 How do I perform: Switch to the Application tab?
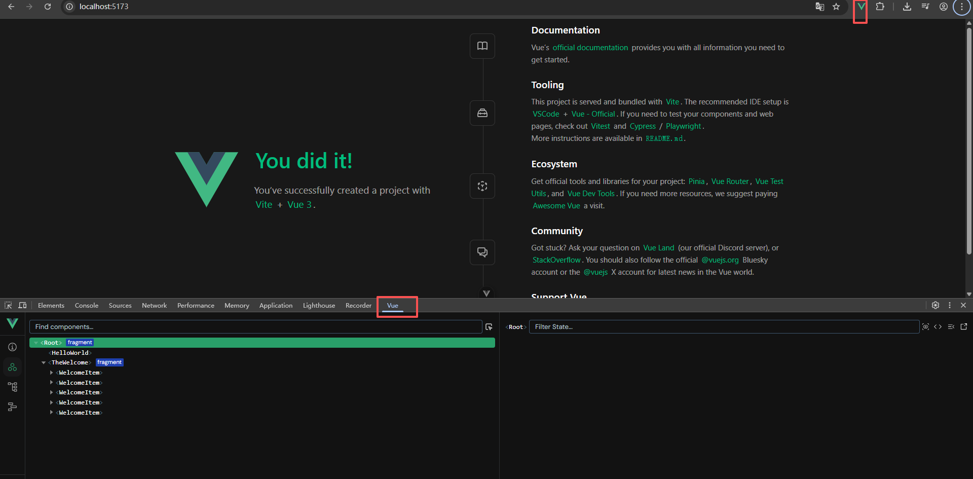[276, 305]
